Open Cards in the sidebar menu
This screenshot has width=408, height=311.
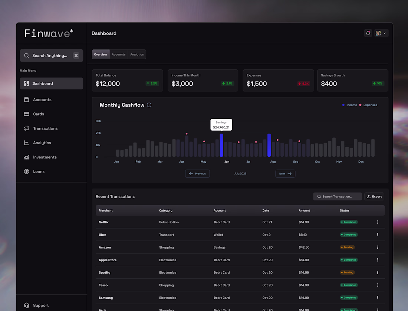39,114
